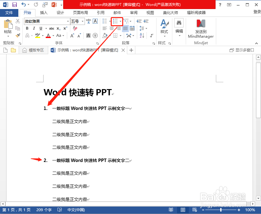Viewport: 261px width, 214px height.
Task: Open the font color dropdown arrow
Action: [x=53, y=35]
